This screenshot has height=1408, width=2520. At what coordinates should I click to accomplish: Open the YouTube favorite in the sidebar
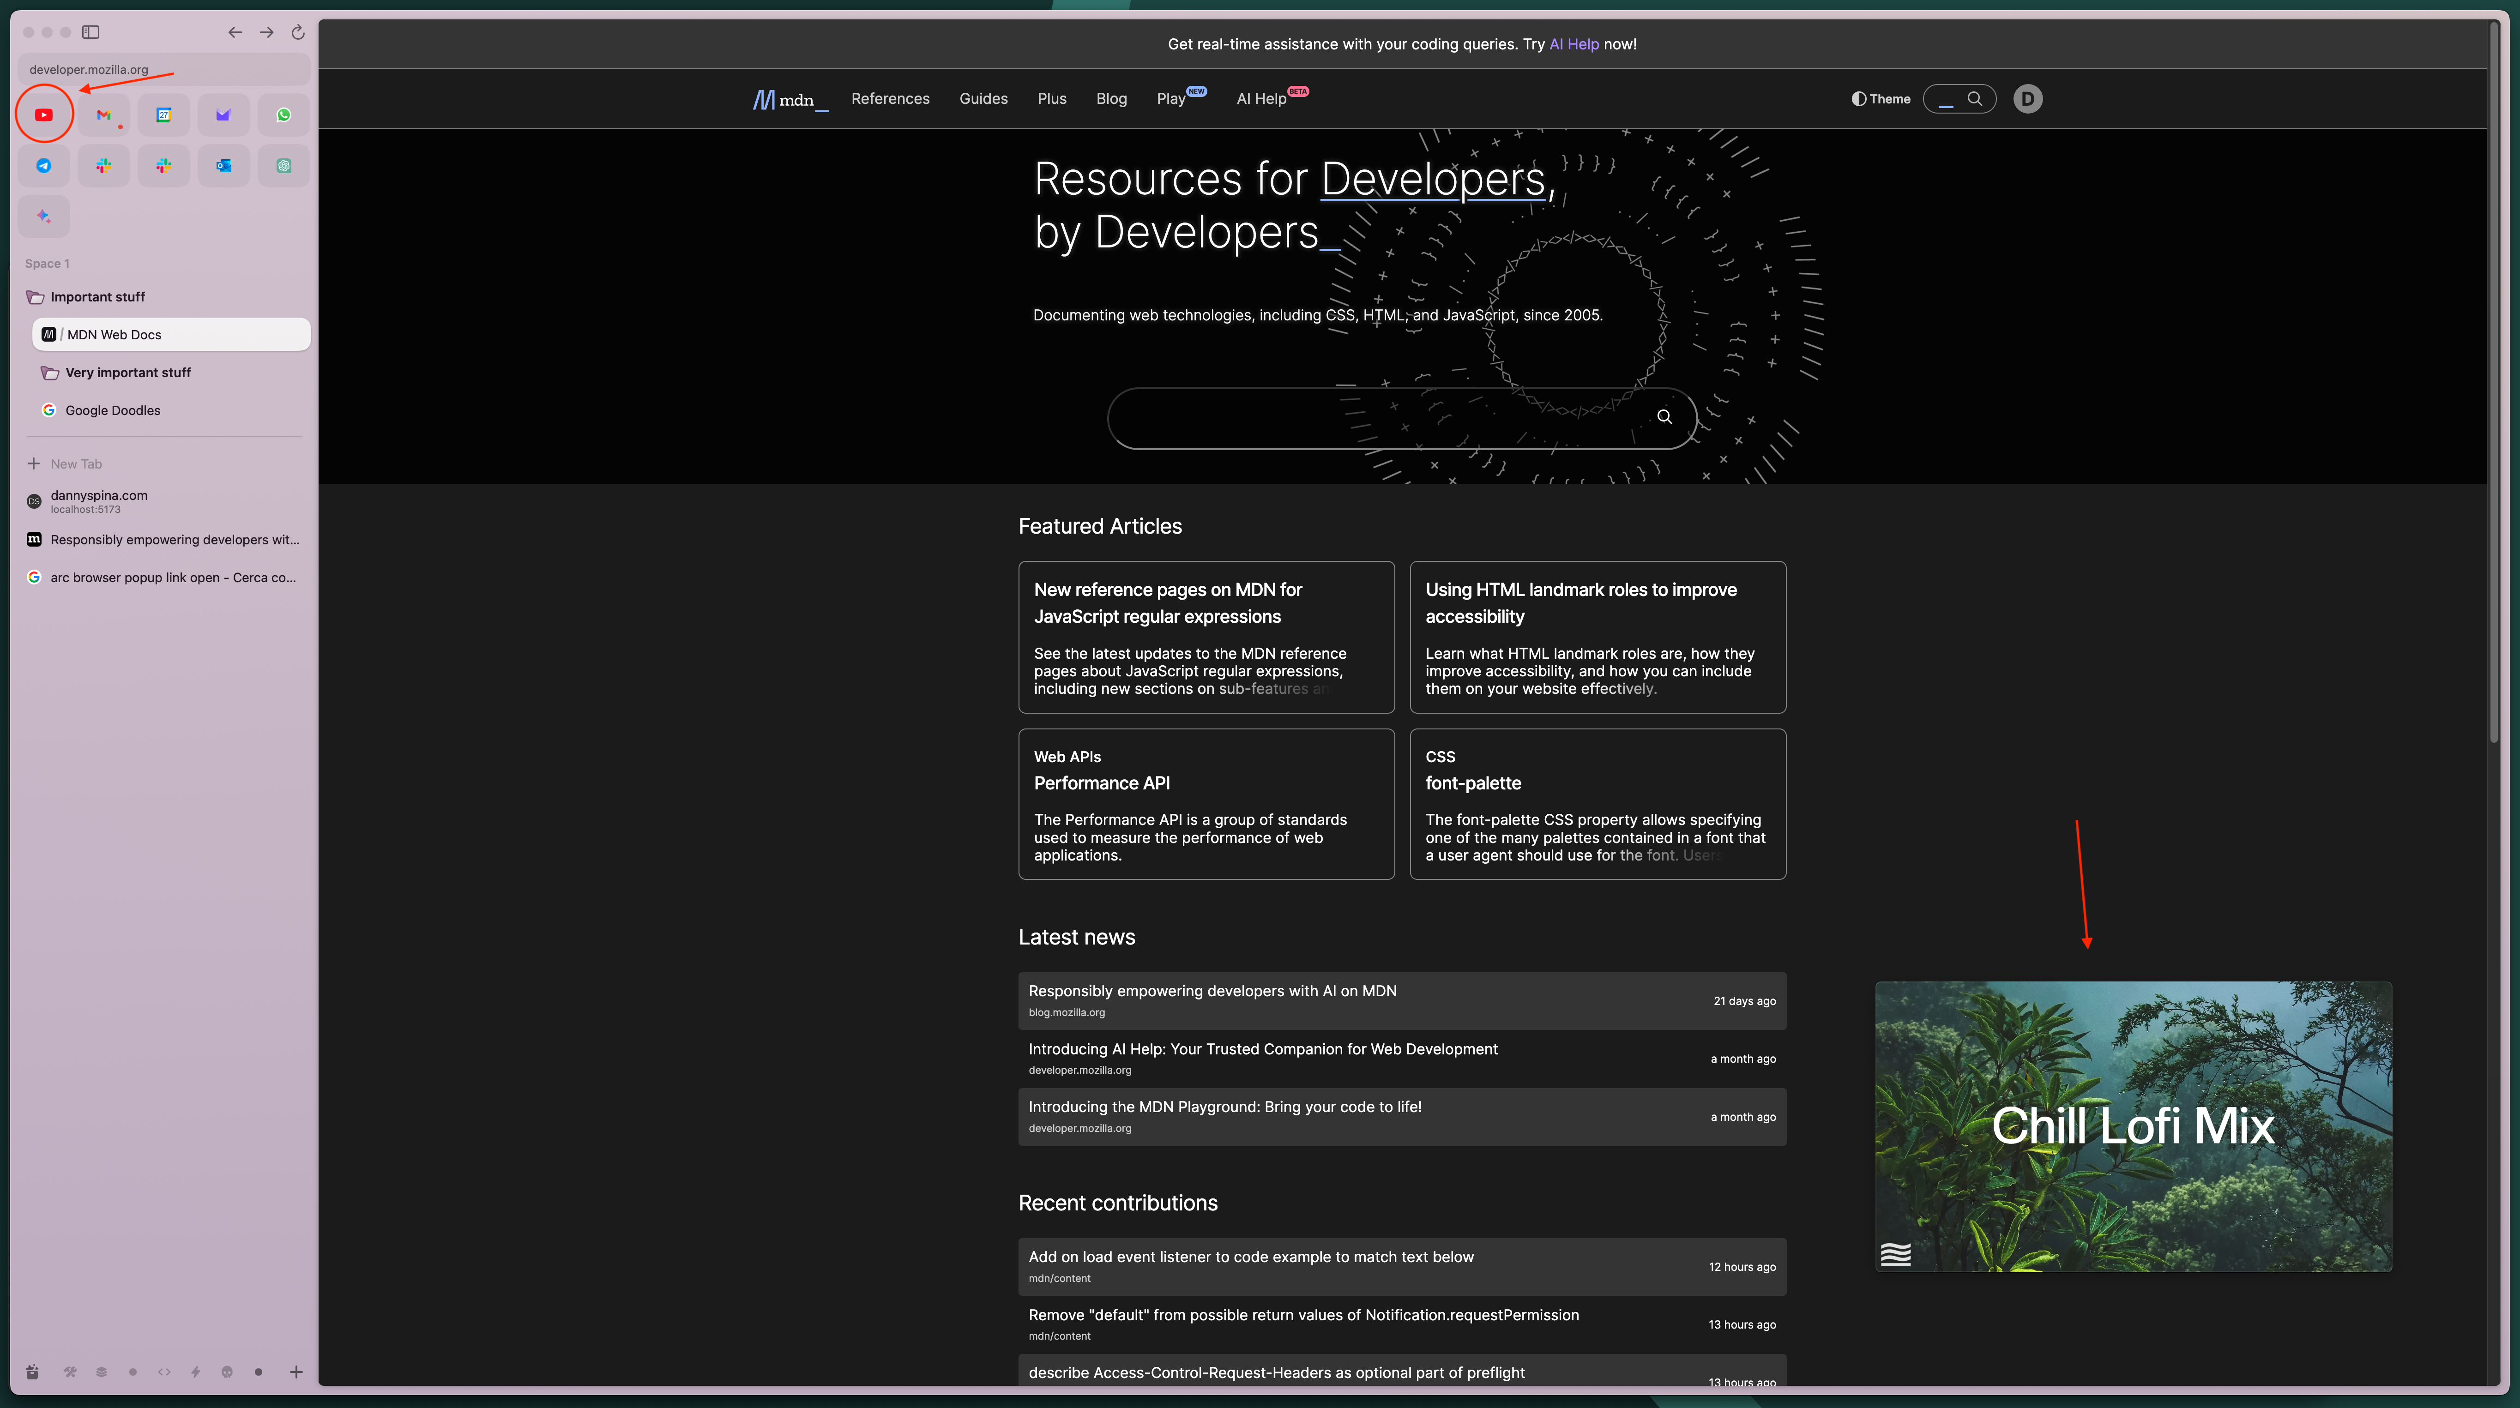coord(44,114)
